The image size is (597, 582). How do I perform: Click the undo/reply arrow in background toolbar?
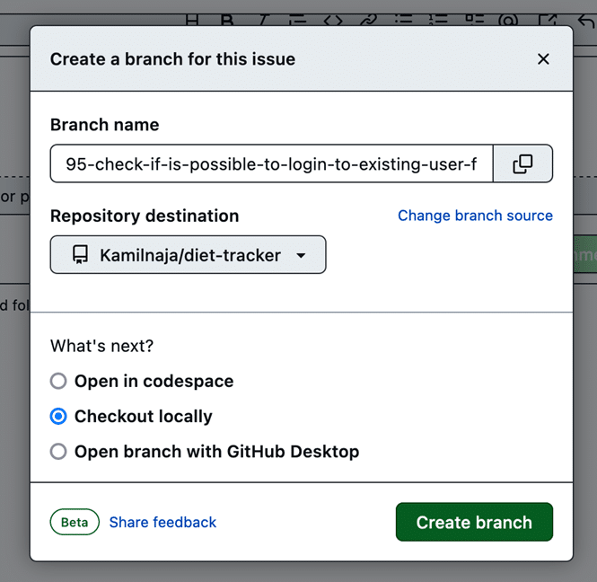(x=586, y=21)
